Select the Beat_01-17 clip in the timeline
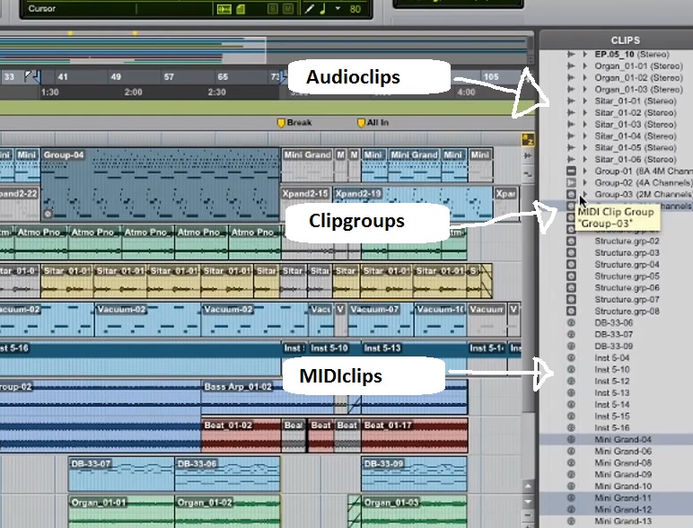 pos(414,436)
